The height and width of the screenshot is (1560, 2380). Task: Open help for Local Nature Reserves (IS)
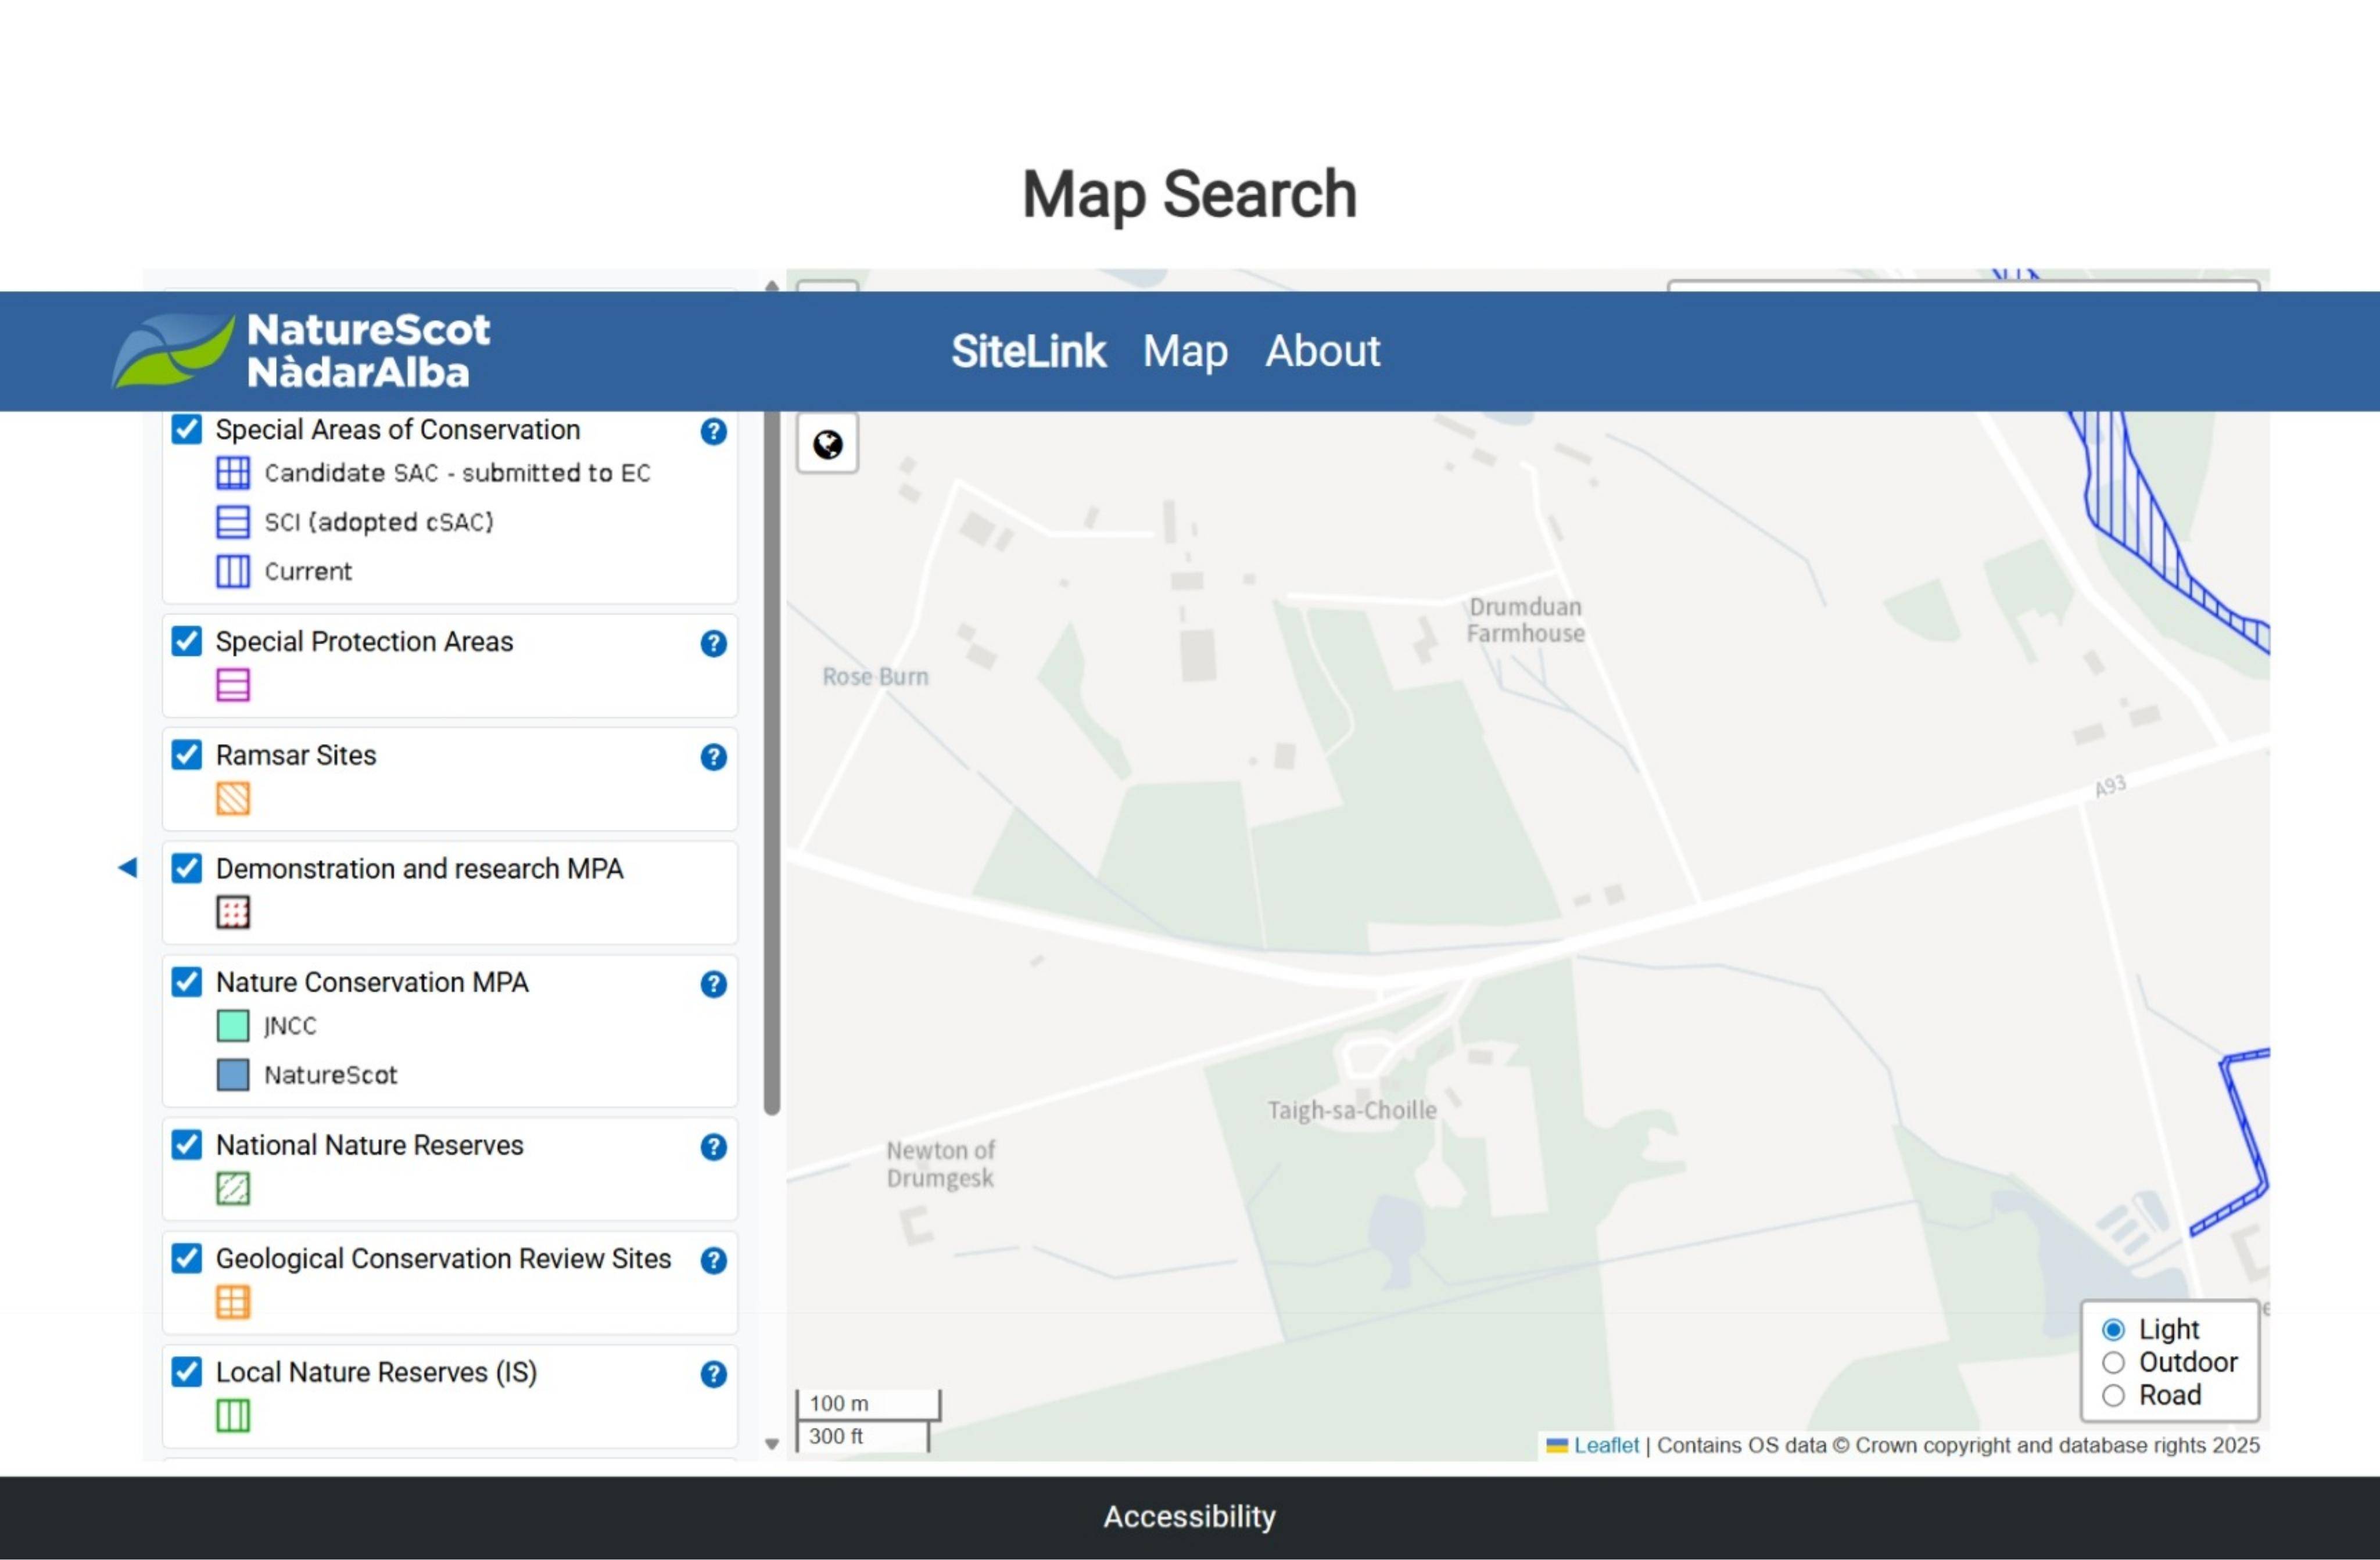click(x=713, y=1375)
